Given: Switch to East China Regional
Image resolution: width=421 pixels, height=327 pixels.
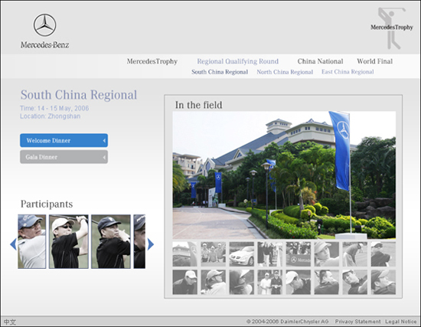Looking at the screenshot, I should (348, 72).
